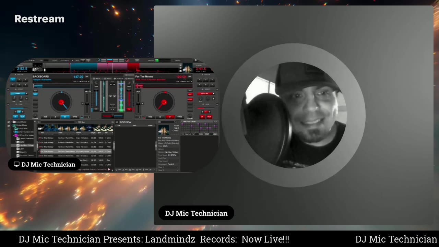Open left deck effect selection dropdown
Viewport: 439px width, 247px height.
27,94
